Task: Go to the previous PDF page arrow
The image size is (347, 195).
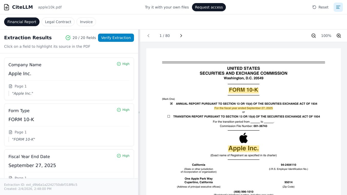Action: pyautogui.click(x=148, y=36)
